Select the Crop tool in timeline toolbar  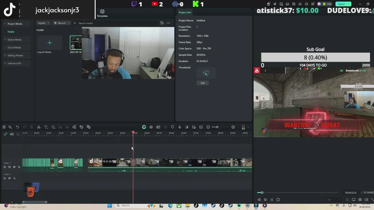(x=53, y=127)
